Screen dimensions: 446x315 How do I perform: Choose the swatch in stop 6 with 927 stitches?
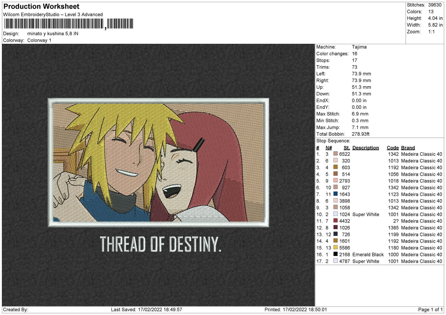(x=336, y=187)
